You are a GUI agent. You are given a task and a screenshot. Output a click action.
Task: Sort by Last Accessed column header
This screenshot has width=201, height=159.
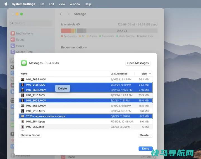119,74
